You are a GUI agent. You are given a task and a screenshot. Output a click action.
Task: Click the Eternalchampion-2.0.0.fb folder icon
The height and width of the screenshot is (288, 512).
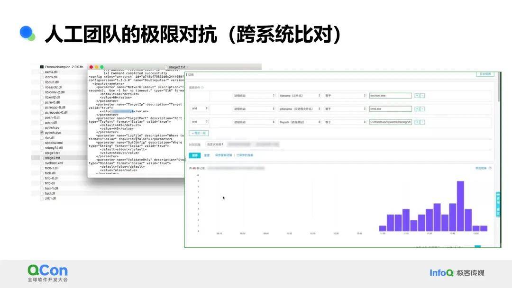(x=42, y=67)
